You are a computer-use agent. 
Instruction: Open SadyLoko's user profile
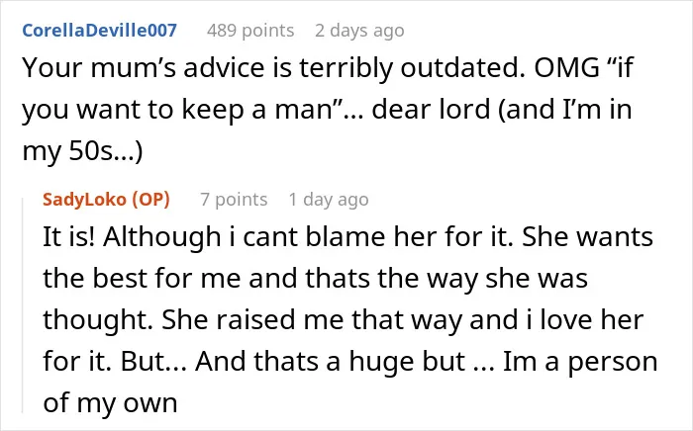click(x=85, y=200)
